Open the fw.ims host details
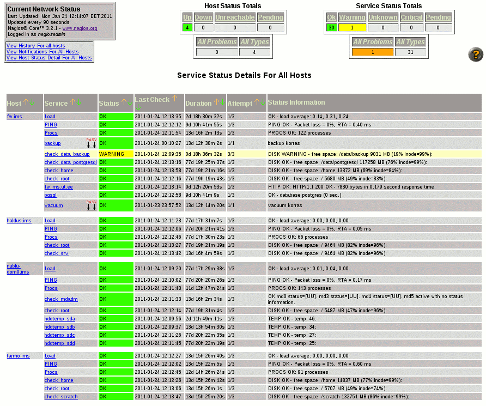486x406 pixels. pyautogui.click(x=15, y=117)
